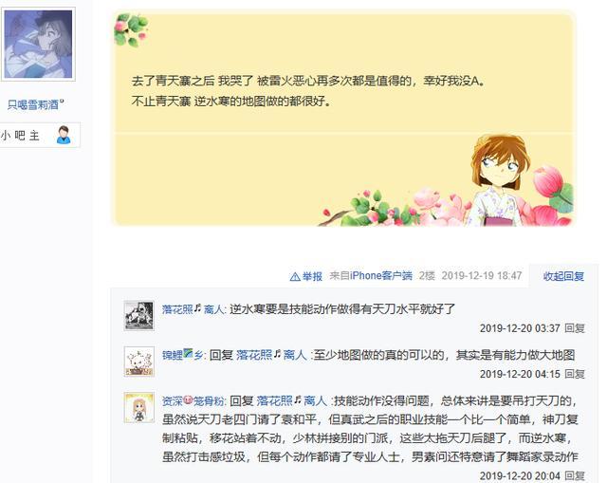Click the 落花照离人 mention in 资深笼骨粉's reply
Viewport: 607px width, 483px height.
tap(291, 400)
